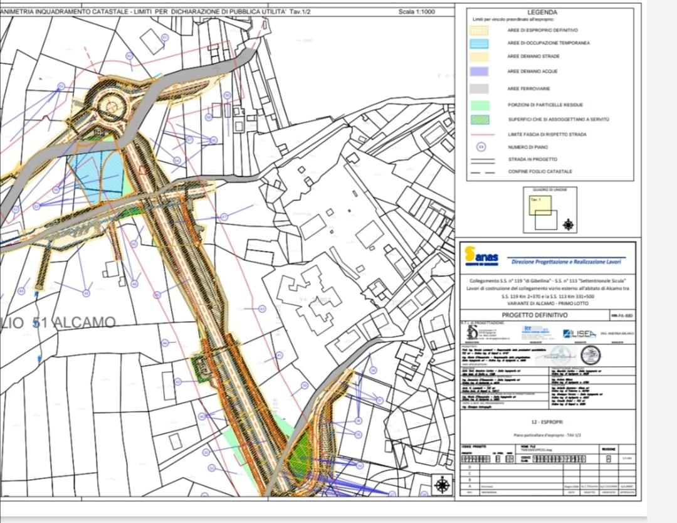Image resolution: width=677 pixels, height=523 pixels.
Task: Select the grey Aree Ferroviarie legend swatch
Action: (x=480, y=88)
